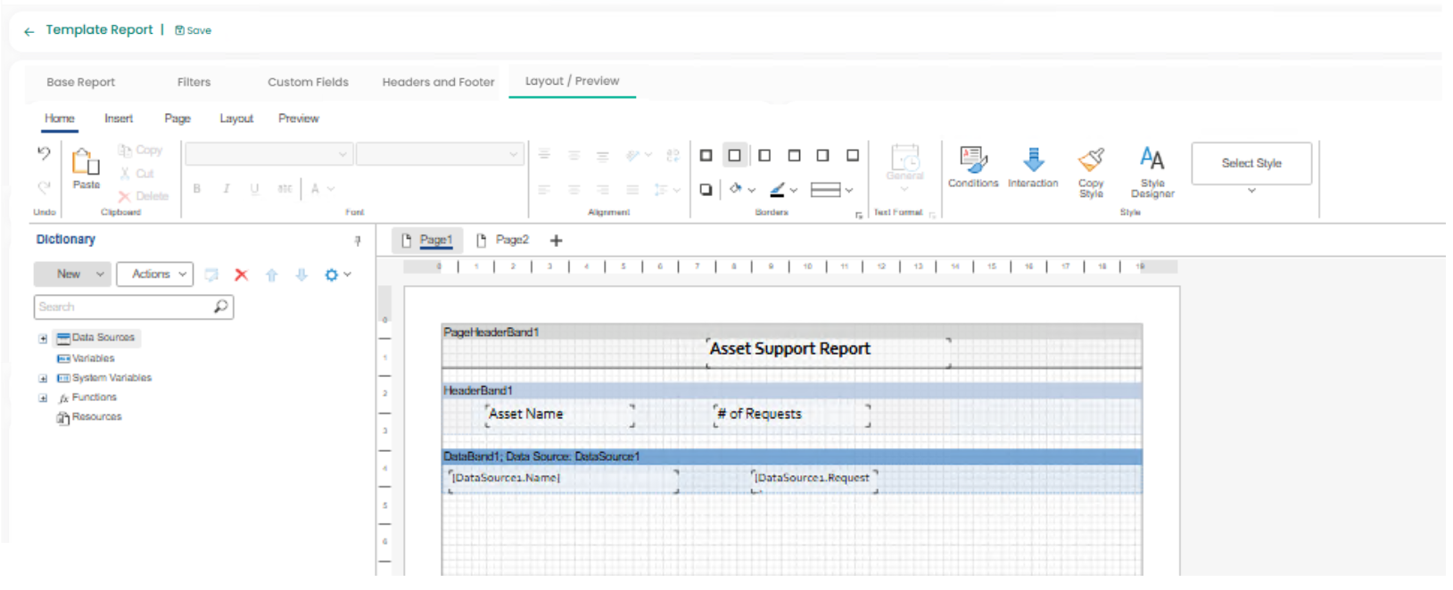Open the Headers and Footer tab
This screenshot has width=1453, height=590.
pos(438,82)
